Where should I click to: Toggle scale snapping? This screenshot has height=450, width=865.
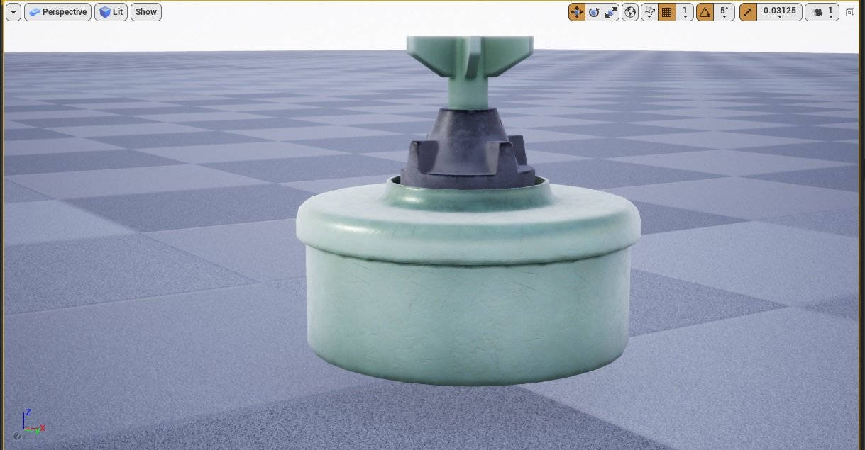748,12
